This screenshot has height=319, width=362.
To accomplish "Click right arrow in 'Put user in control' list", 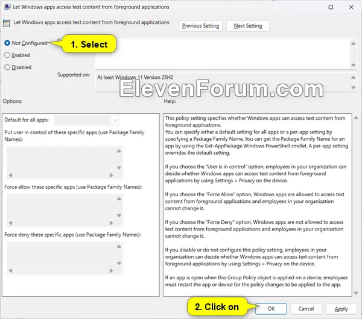I will tap(111, 175).
